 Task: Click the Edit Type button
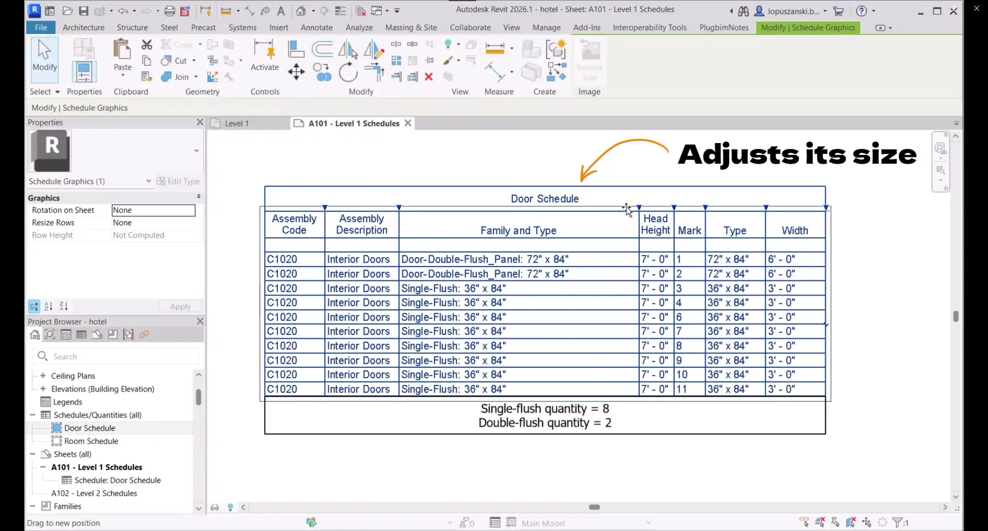178,181
